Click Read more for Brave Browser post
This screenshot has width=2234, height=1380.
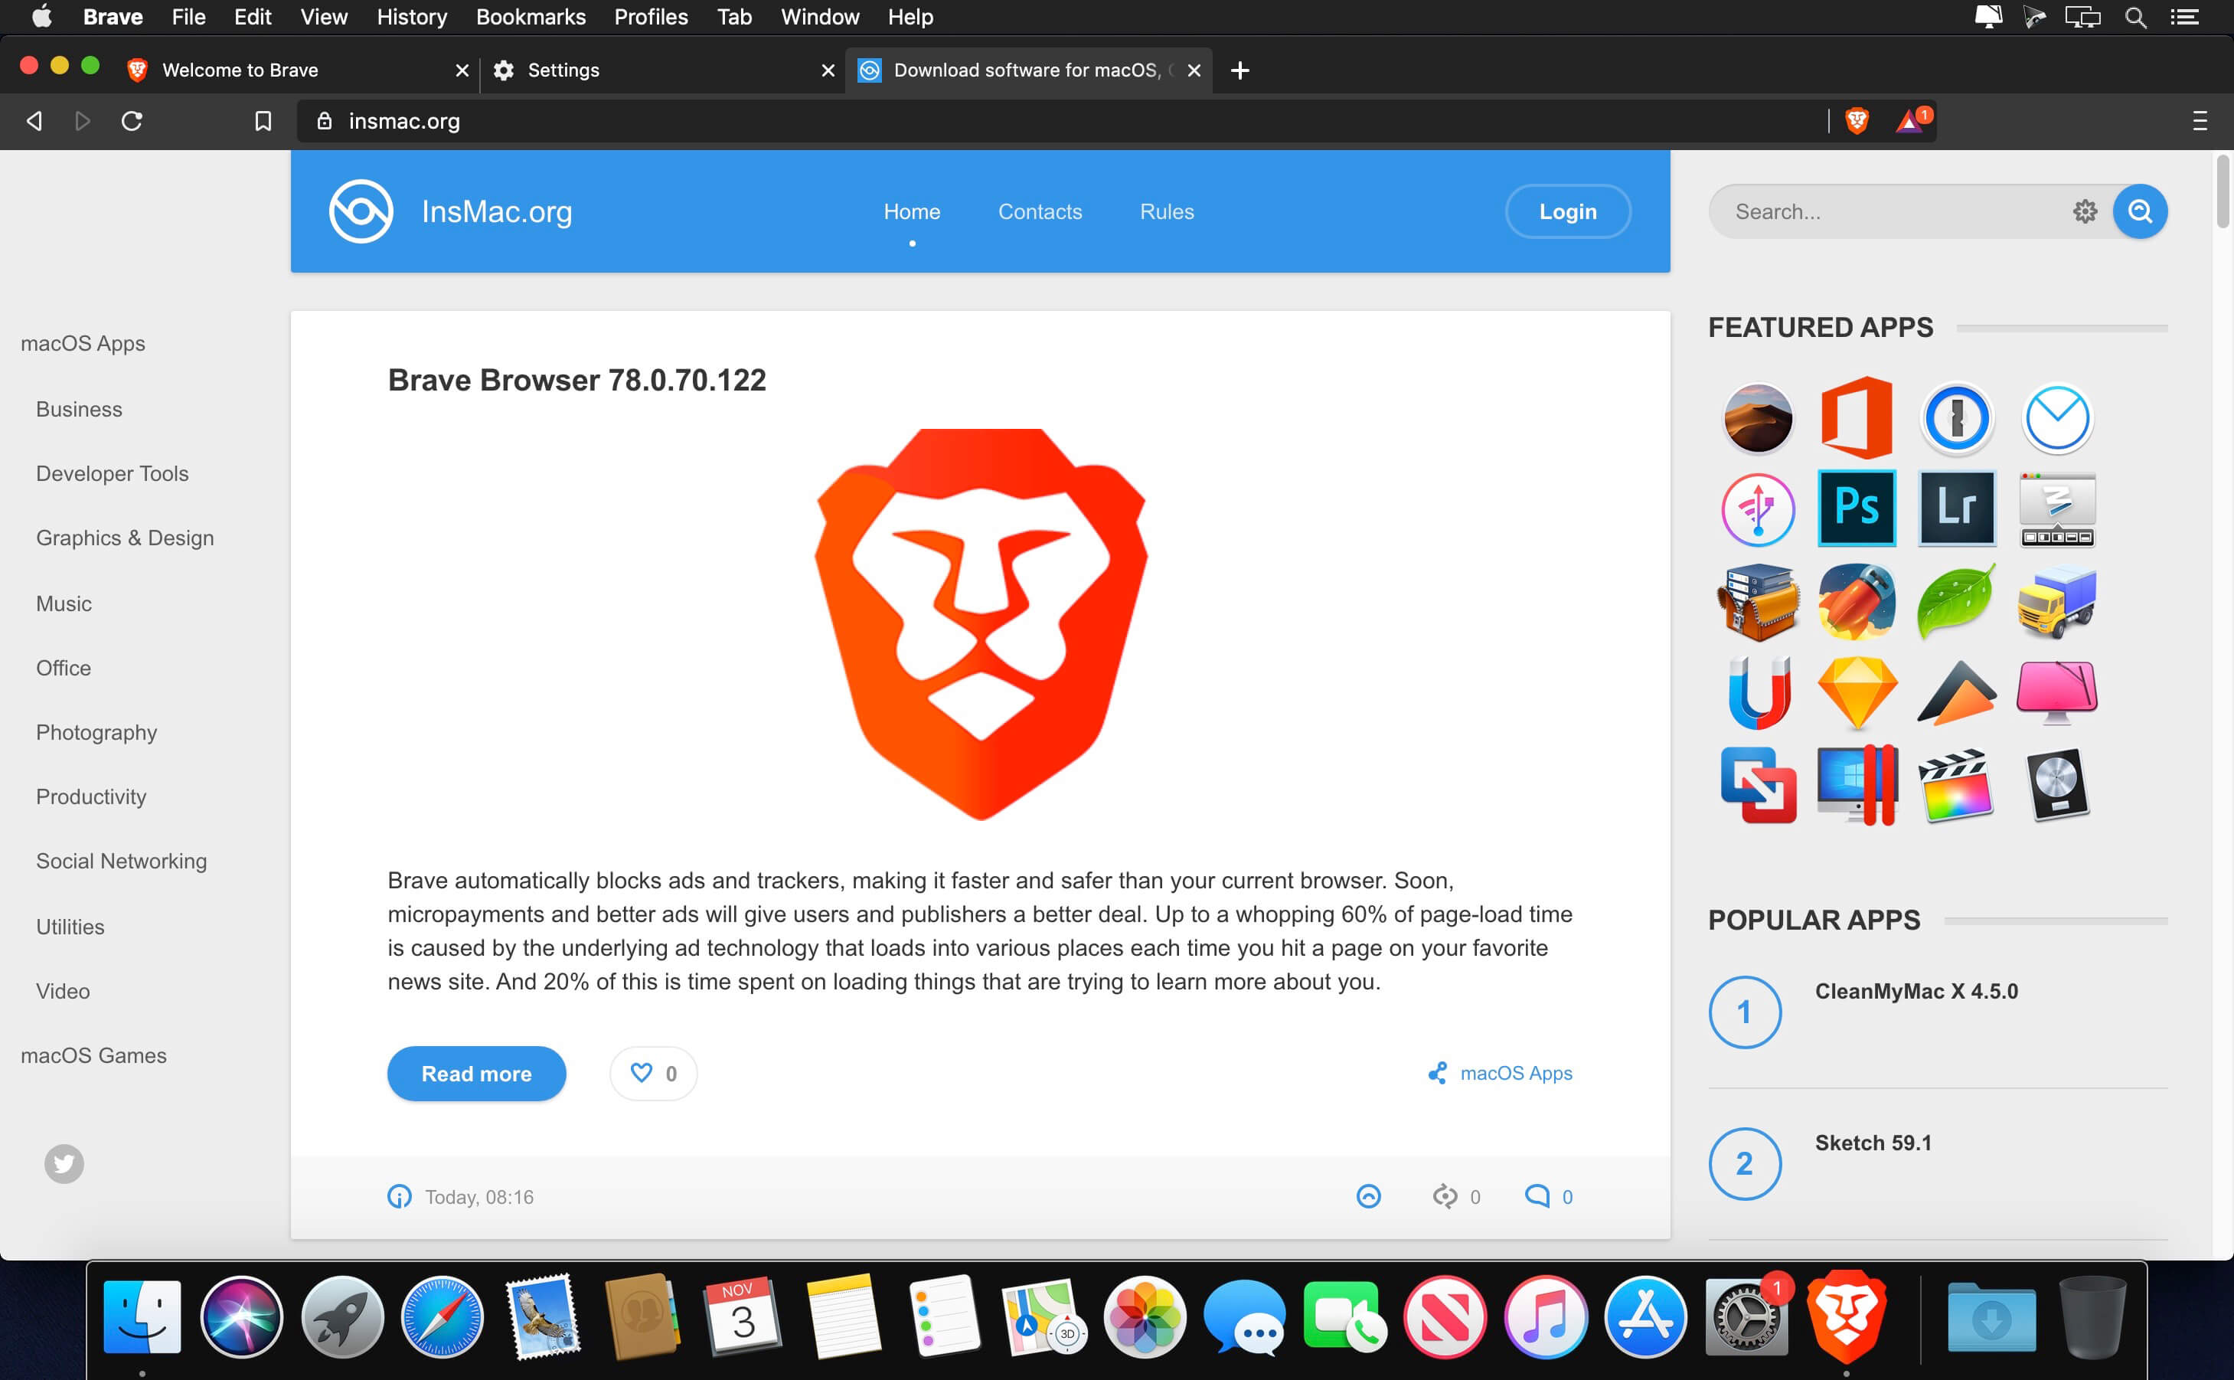tap(475, 1072)
